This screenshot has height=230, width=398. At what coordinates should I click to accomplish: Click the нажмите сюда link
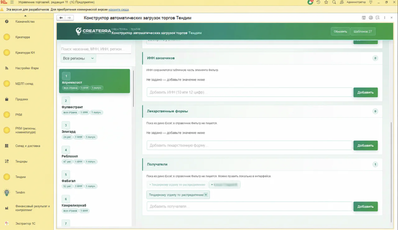tap(118, 10)
